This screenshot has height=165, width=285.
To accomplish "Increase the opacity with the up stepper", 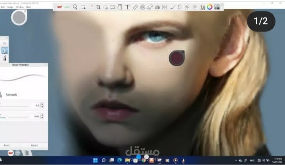I will [x=42, y=115].
